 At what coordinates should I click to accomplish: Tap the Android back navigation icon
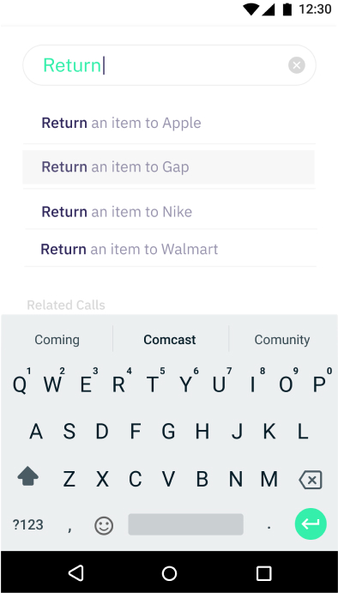point(76,573)
